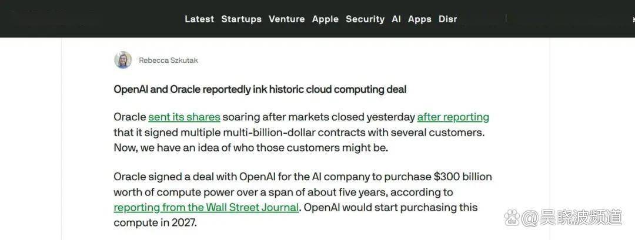Click the Weibo camera watermark icon

512,218
